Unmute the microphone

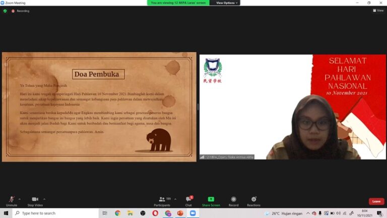11,199
